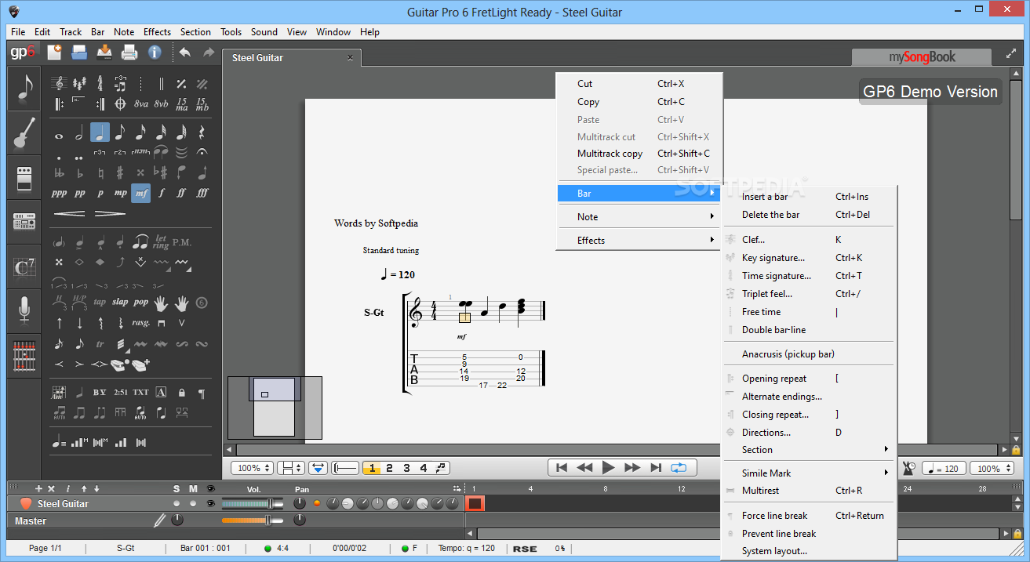Toggle loop playback button
This screenshot has height=562, width=1030.
[x=679, y=468]
